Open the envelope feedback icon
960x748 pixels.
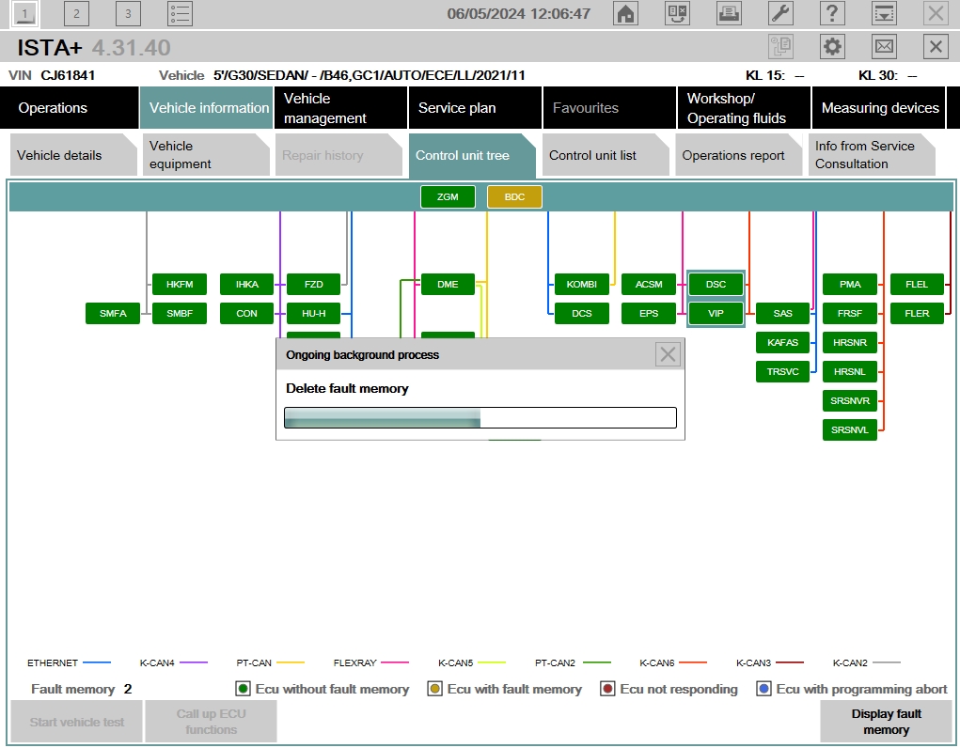point(884,47)
